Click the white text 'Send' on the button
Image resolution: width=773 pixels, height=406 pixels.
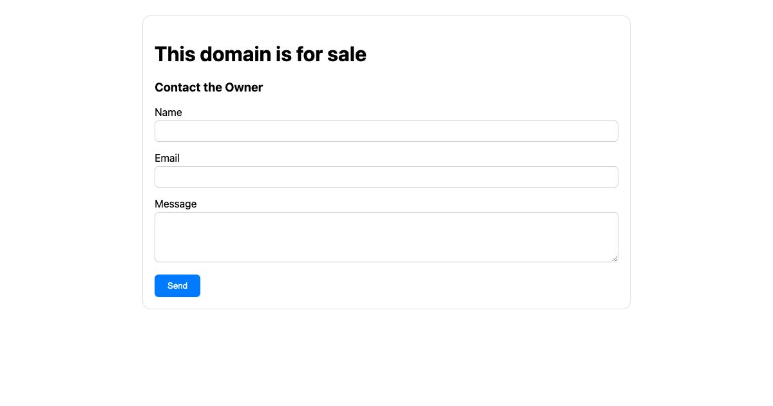177,285
